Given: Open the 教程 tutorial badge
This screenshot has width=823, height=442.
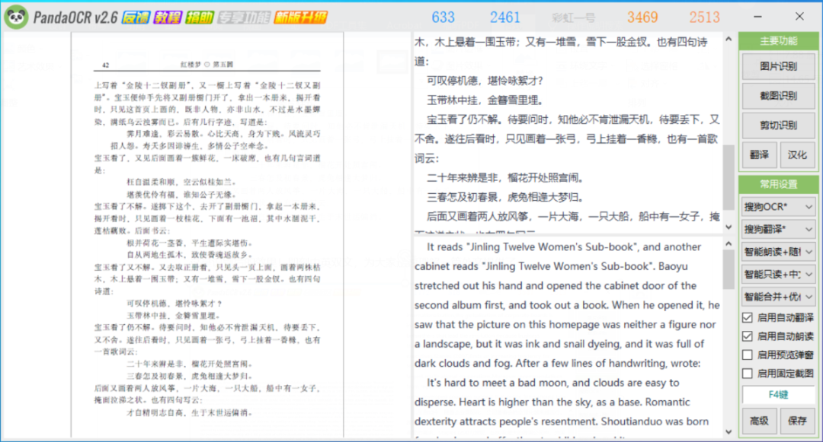Looking at the screenshot, I should click(x=168, y=17).
